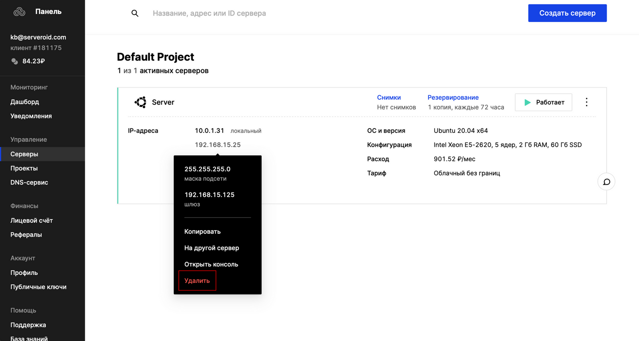Screen dimensions: 639x341
Task: Open the support chat bubble
Action: 606,182
